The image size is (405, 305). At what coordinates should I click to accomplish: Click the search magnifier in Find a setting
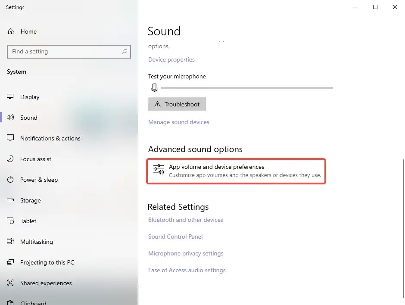[125, 51]
